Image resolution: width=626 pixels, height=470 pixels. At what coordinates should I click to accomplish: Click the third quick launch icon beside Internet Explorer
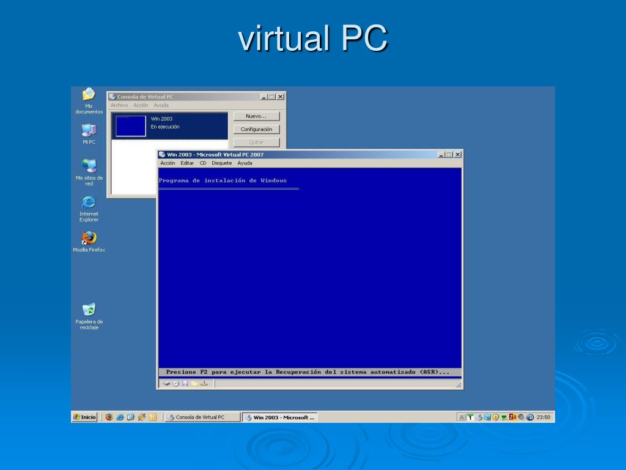pos(131,417)
